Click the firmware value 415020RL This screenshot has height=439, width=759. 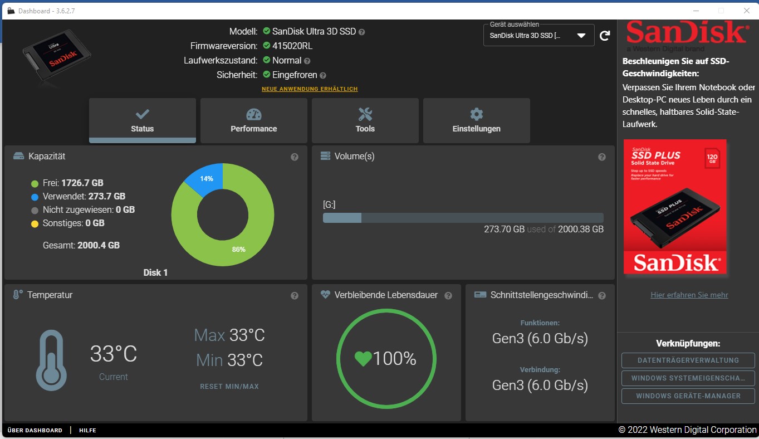[x=292, y=46]
